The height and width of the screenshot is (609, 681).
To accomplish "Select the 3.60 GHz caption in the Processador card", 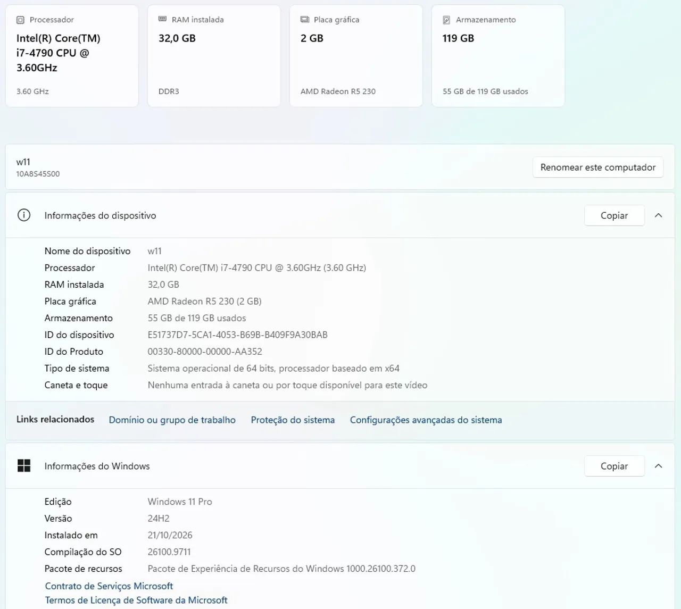I will (32, 91).
